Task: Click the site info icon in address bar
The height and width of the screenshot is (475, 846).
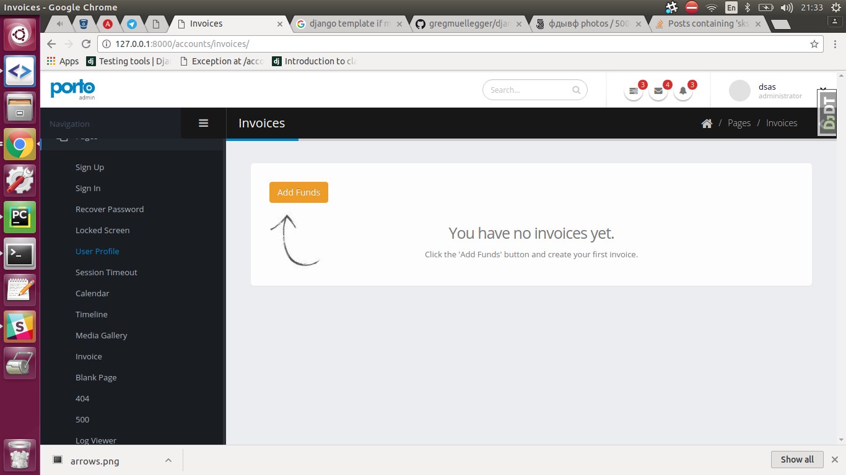Action: point(106,44)
